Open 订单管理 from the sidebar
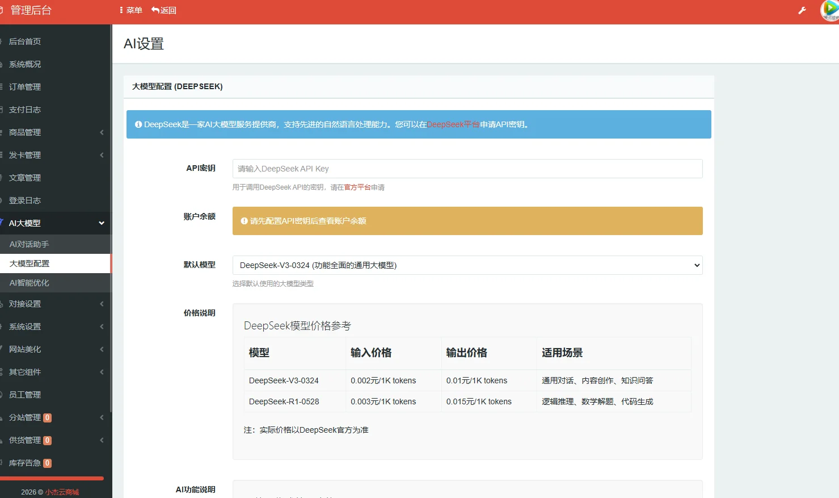Screen dimensions: 839x498 (x=26, y=86)
